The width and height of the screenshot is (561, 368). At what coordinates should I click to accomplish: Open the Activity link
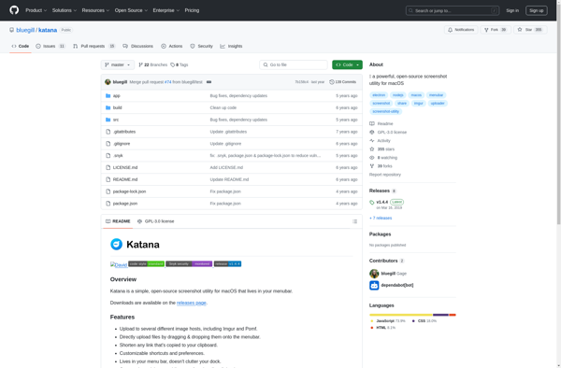380,141
